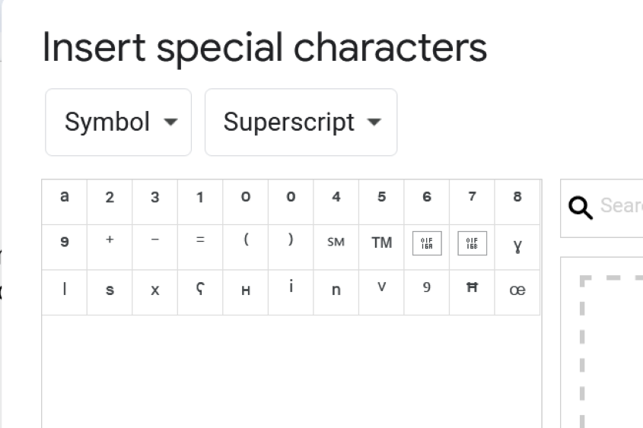Insert the superscript letter a
Screen dimensions: 643x428
coord(64,197)
